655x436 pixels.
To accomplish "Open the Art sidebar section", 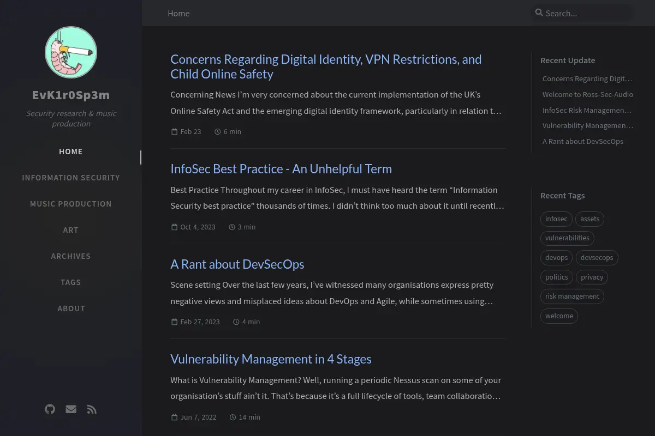I will (71, 230).
